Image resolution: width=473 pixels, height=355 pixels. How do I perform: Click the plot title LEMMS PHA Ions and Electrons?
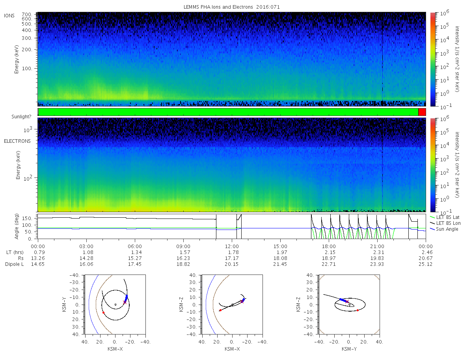pyautogui.click(x=232, y=7)
